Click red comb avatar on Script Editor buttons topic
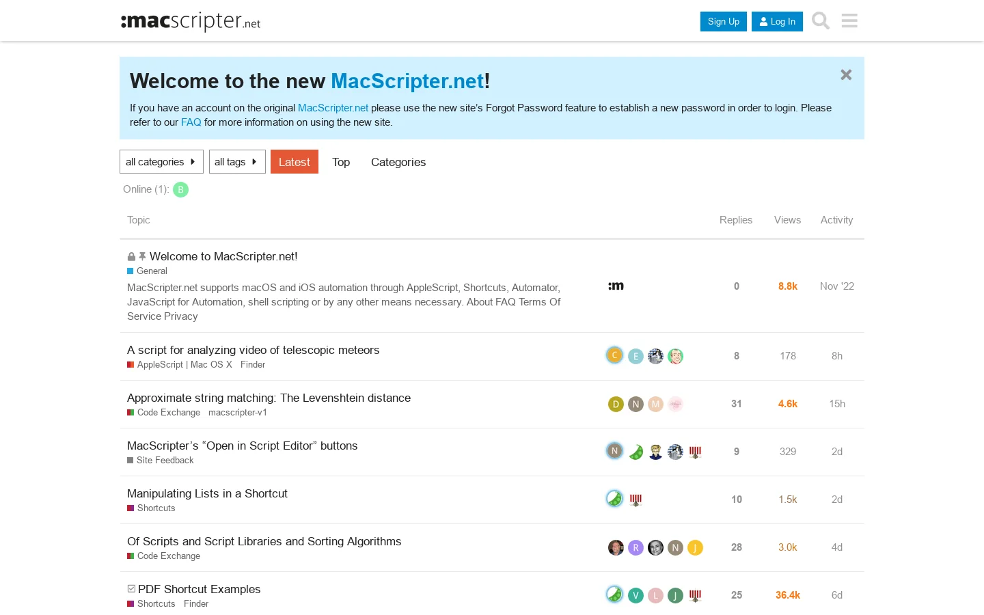The image size is (984, 615). coord(695,452)
